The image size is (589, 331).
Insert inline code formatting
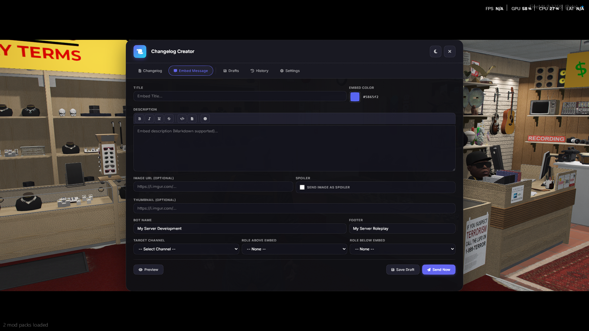182,119
